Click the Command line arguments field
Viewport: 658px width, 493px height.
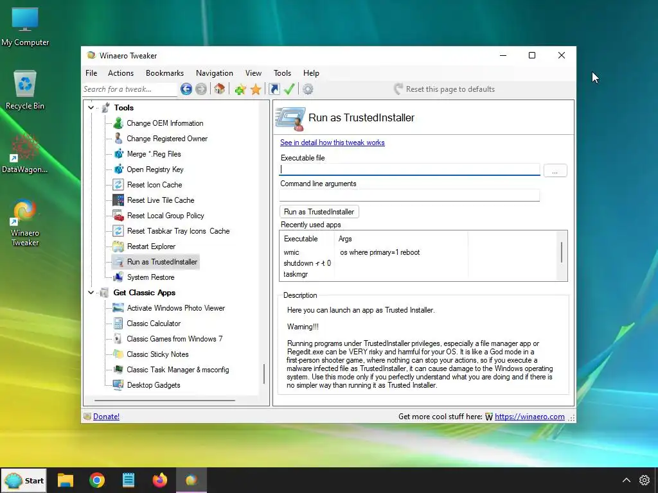pyautogui.click(x=409, y=195)
